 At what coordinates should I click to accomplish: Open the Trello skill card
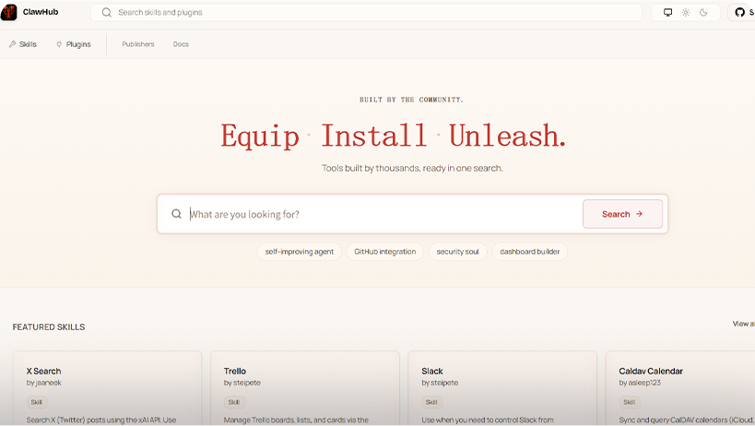(305, 388)
